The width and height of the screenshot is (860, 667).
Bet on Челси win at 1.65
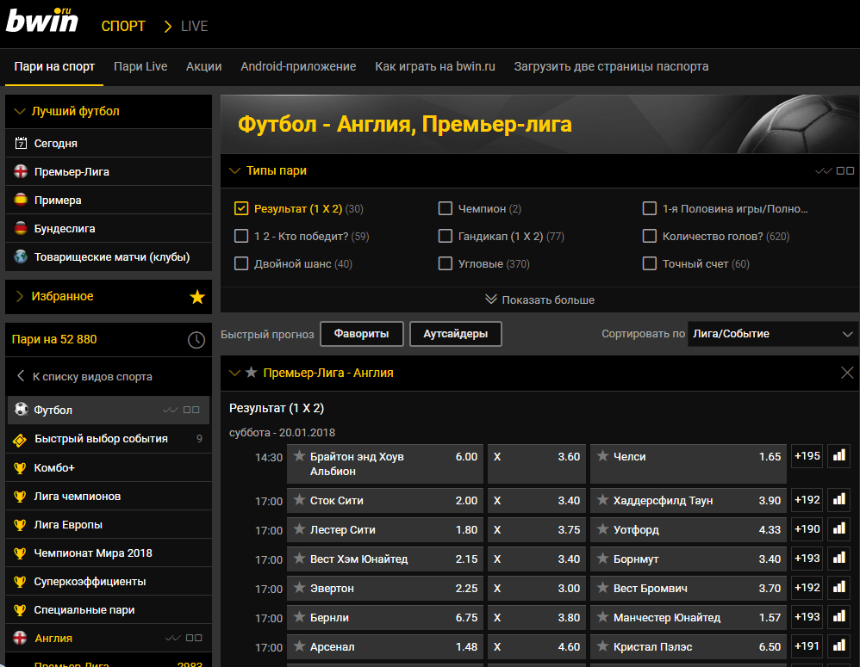689,463
